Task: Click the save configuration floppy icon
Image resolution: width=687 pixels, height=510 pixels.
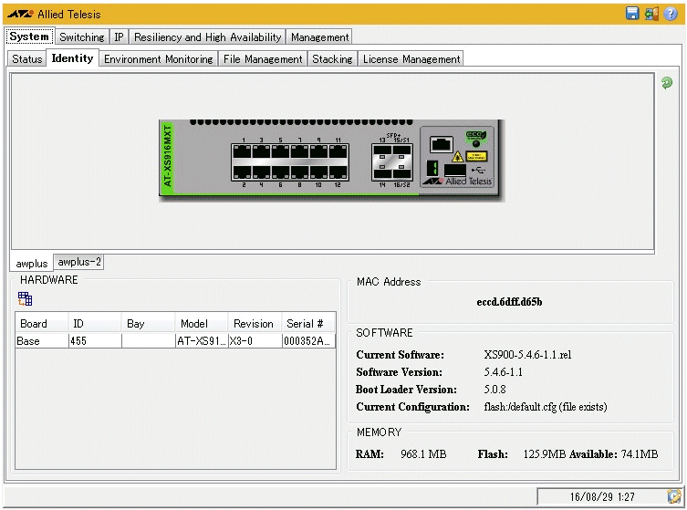Action: (x=632, y=14)
